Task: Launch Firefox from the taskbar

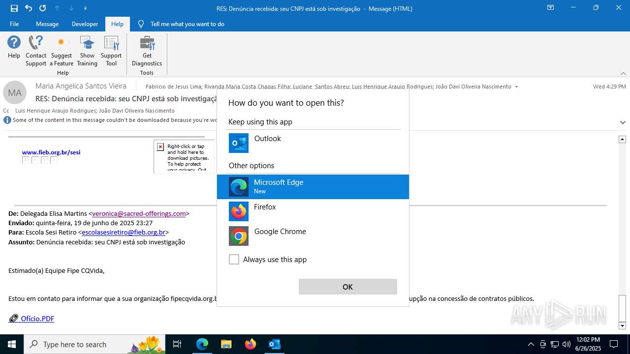Action: click(x=250, y=344)
